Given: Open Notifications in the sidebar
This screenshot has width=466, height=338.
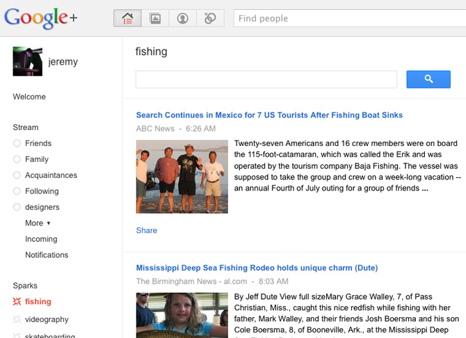Looking at the screenshot, I should point(47,255).
